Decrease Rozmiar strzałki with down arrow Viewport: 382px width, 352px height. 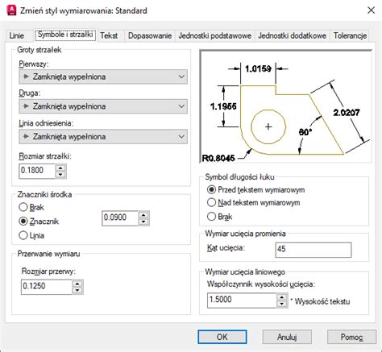point(60,175)
